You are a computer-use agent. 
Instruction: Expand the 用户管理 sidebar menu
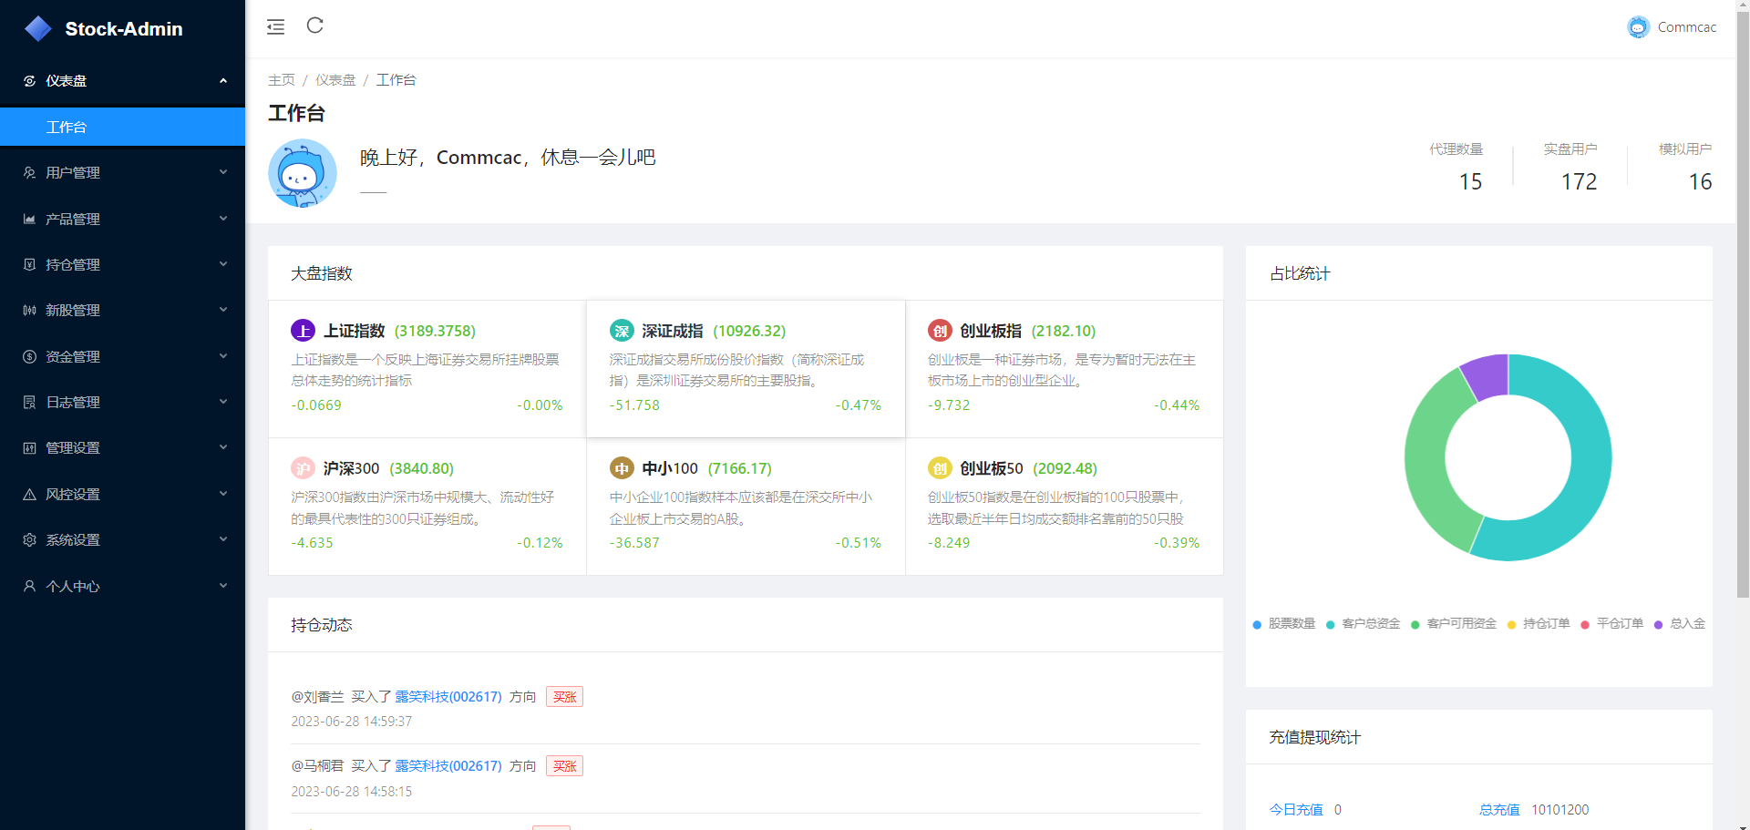pos(122,172)
